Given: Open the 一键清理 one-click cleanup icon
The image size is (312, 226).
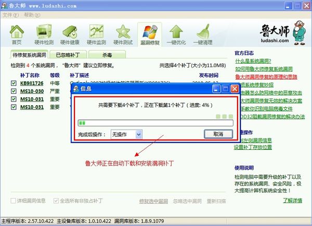Looking at the screenshot, I should click(x=203, y=35).
